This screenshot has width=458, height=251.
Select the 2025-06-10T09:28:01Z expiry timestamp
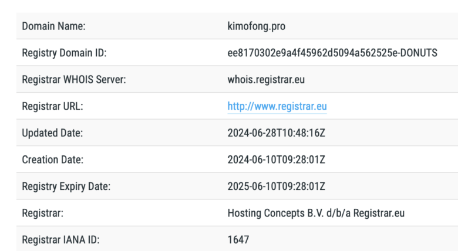point(276,186)
